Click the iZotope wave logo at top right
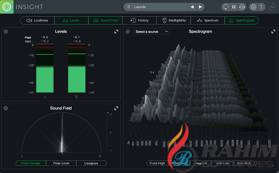 (x=272, y=7)
